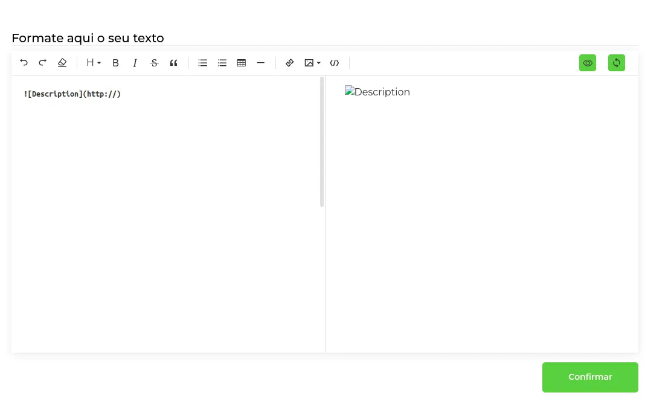This screenshot has height=410, width=645.
Task: Apply bold formatting
Action: [115, 63]
